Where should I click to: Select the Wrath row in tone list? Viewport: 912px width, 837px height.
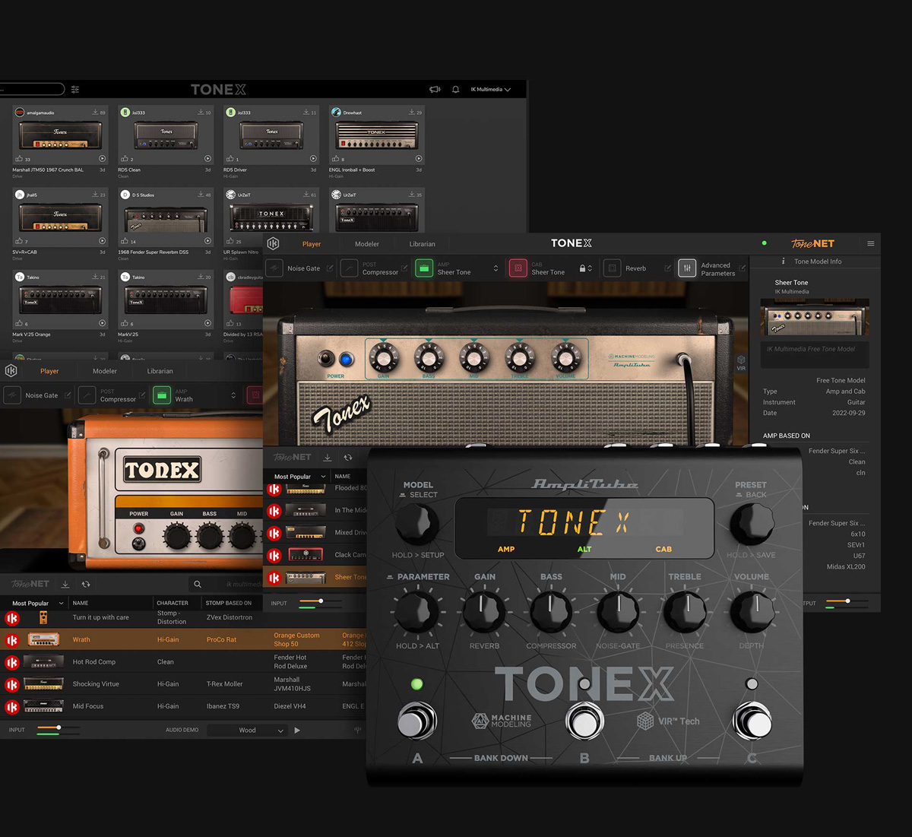point(182,639)
